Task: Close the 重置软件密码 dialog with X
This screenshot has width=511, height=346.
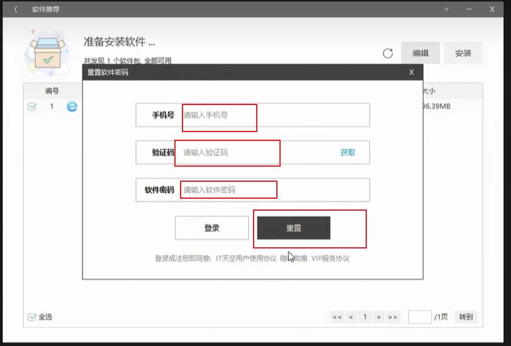Action: (x=412, y=72)
